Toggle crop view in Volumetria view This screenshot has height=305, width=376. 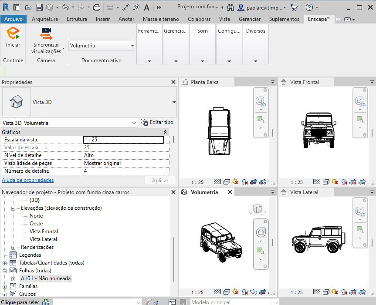263,292
